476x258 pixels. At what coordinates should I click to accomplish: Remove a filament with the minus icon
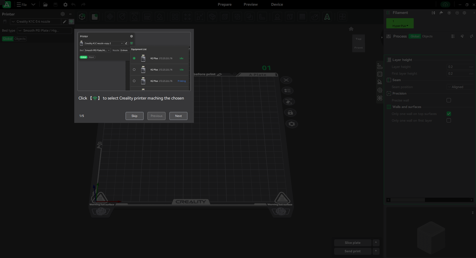(457, 13)
